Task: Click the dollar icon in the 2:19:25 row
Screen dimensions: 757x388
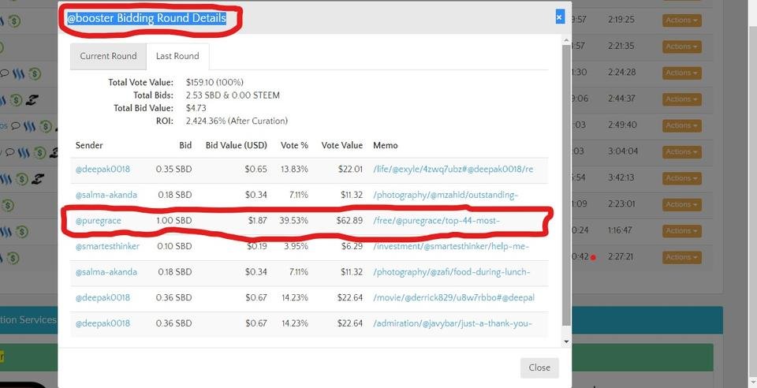Action: [14, 22]
